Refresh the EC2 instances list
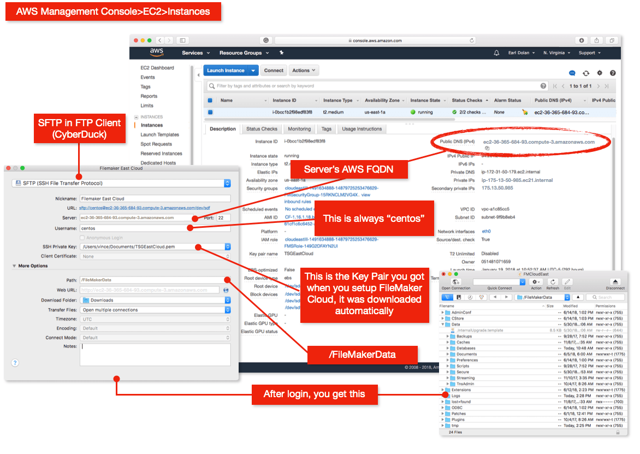Screen dimensions: 640x454 tap(586, 73)
